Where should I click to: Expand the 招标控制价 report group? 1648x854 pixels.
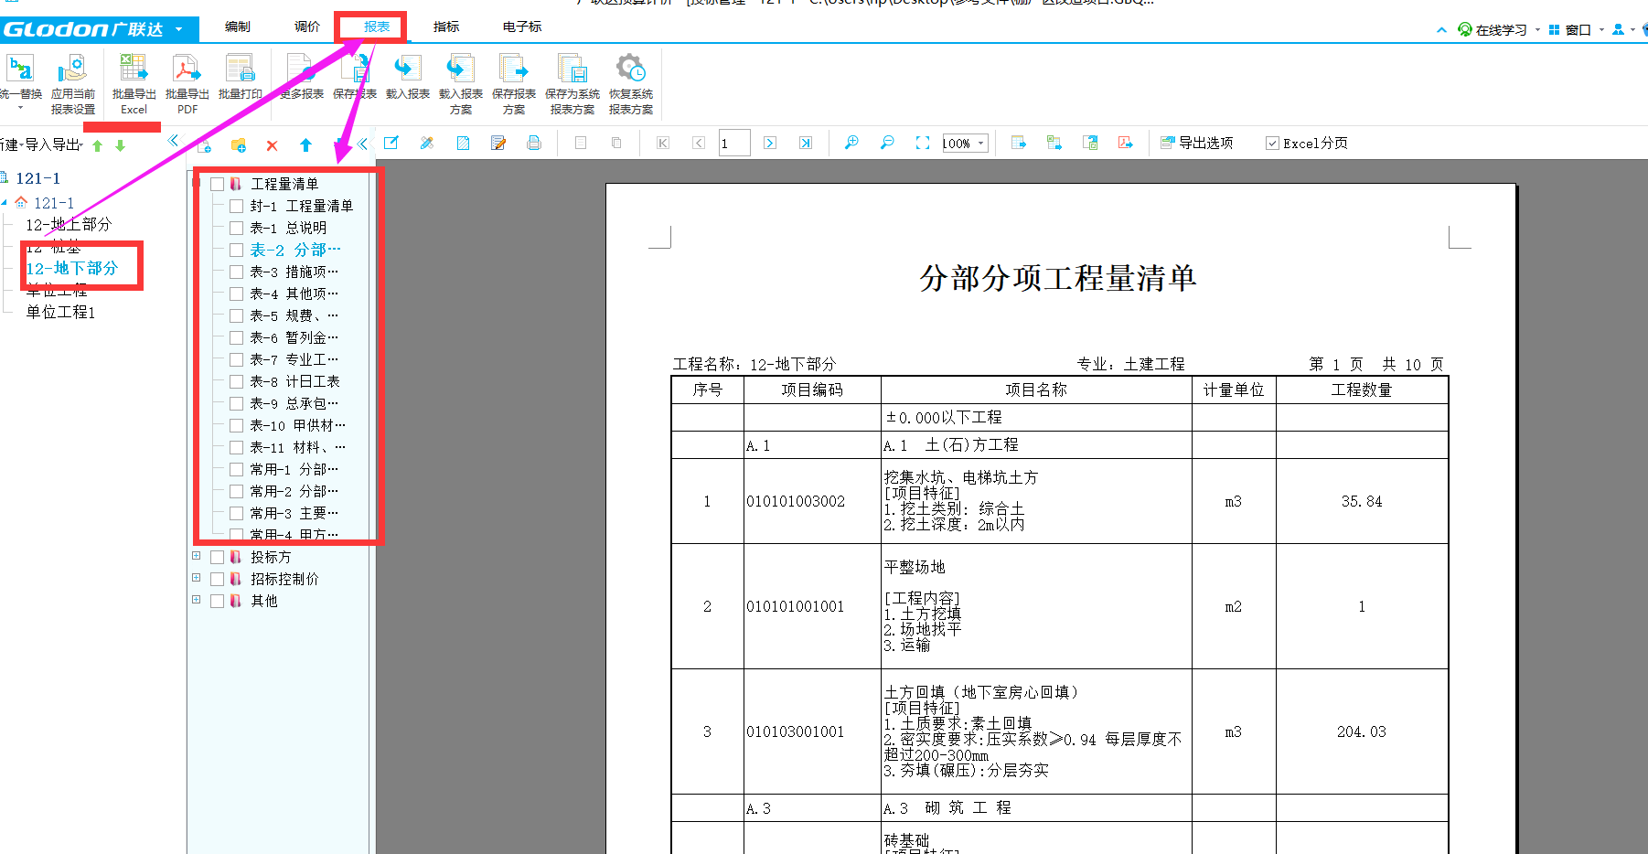196,578
